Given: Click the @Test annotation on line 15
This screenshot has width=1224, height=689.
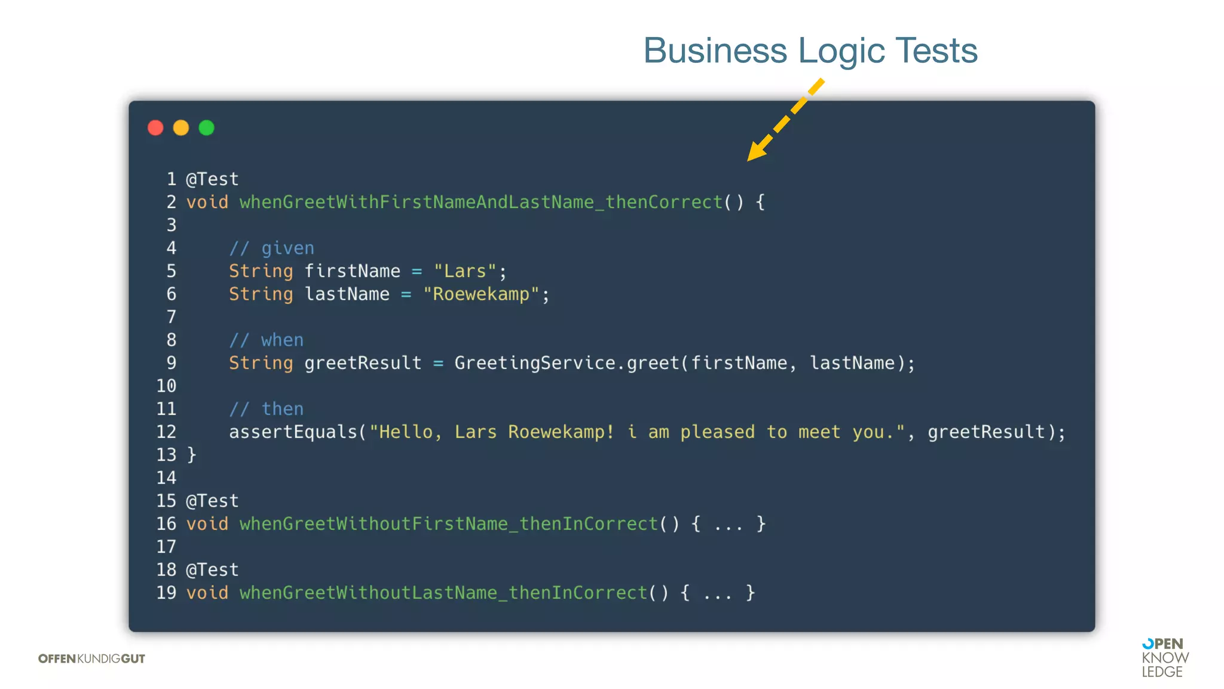Looking at the screenshot, I should (212, 501).
